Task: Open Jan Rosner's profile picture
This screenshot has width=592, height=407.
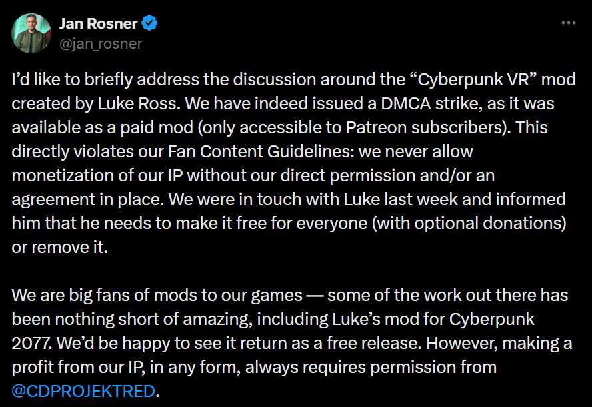Action: (31, 33)
